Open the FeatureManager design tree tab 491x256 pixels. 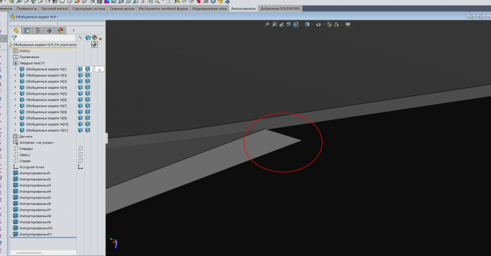pyautogui.click(x=16, y=30)
